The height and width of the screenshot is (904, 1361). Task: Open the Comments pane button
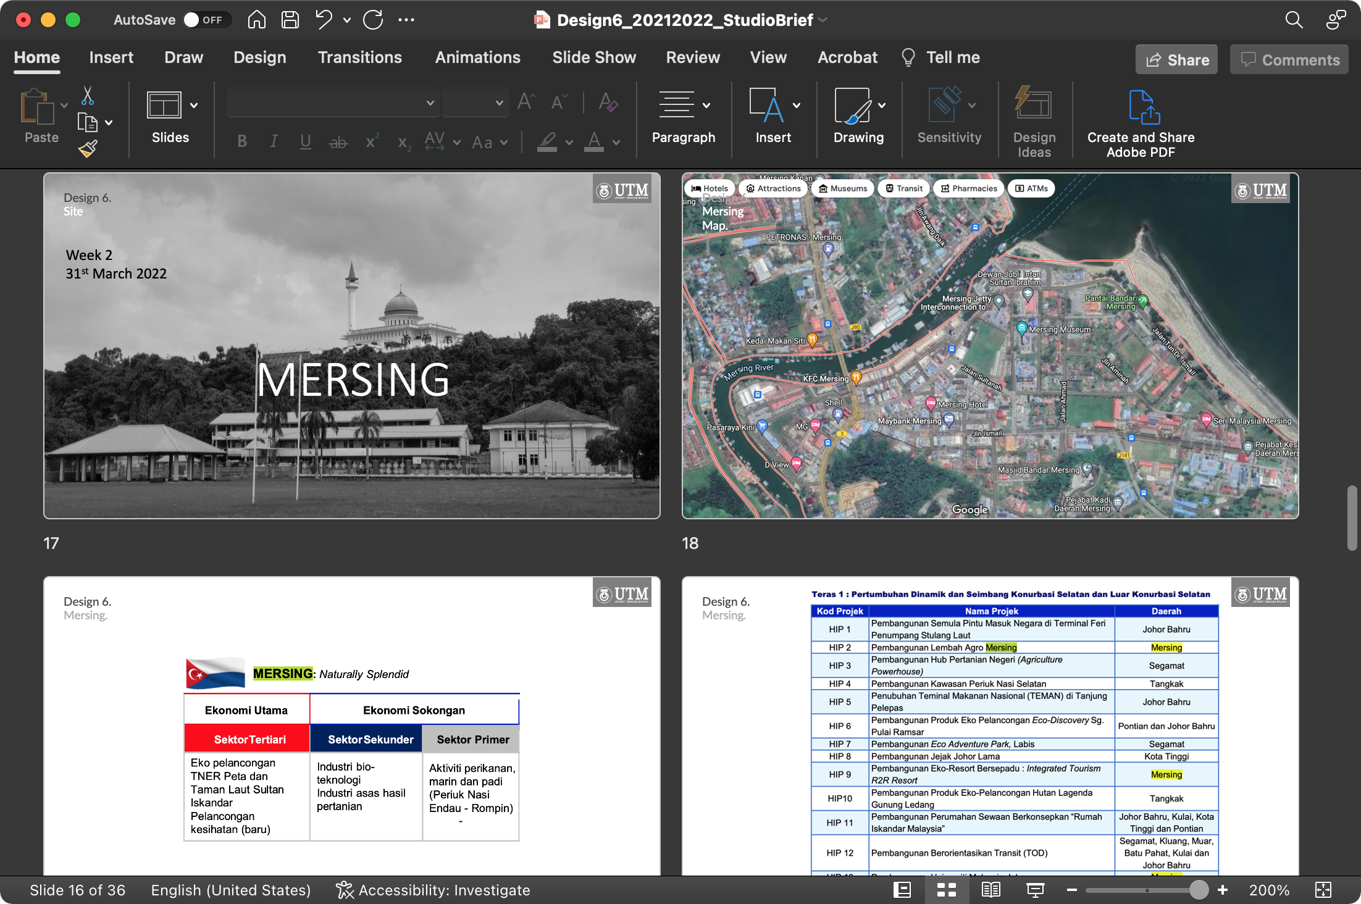pyautogui.click(x=1289, y=60)
